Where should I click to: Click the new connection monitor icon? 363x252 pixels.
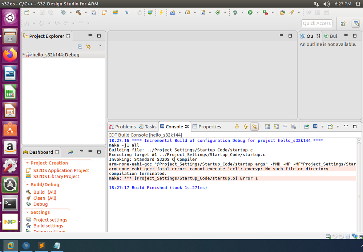tap(150, 12)
